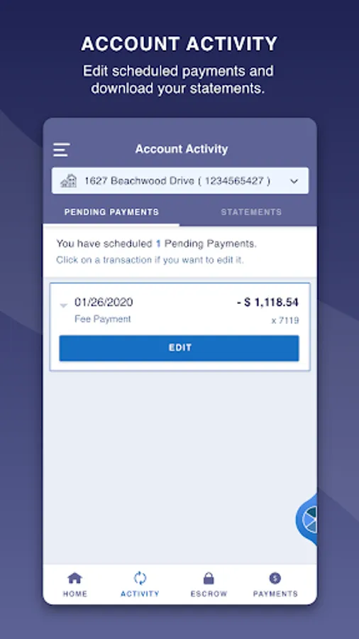Screen dimensions: 359x639
Task: Click the - $ 1,118.54 payment amount
Action: [x=267, y=302]
